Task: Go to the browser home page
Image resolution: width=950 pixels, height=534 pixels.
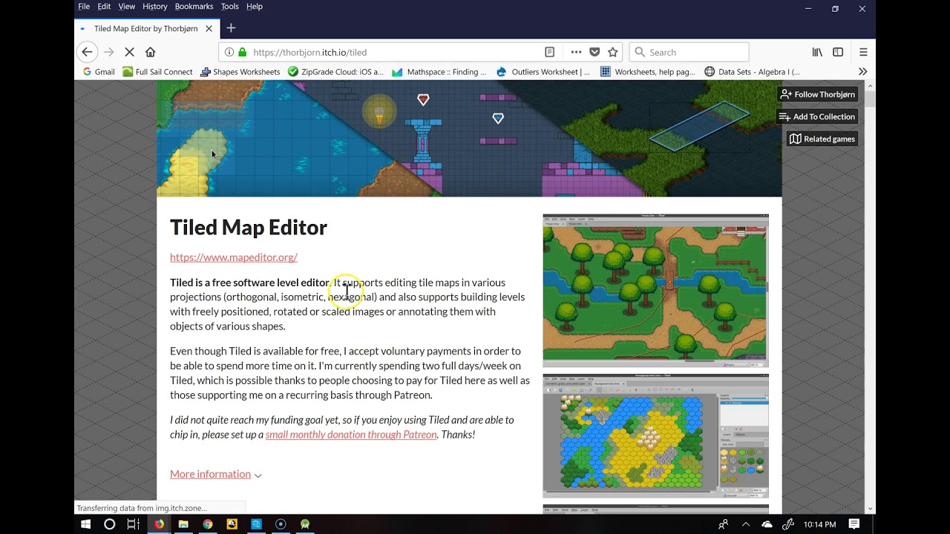Action: pos(150,52)
